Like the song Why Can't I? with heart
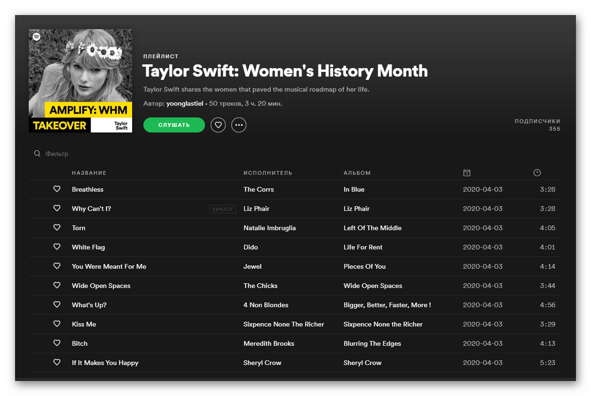Viewport: 591px width, 396px height. 57,208
